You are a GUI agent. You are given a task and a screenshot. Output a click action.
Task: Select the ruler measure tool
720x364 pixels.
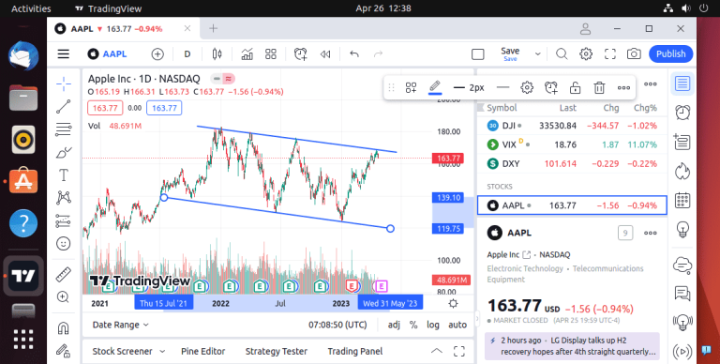click(64, 274)
